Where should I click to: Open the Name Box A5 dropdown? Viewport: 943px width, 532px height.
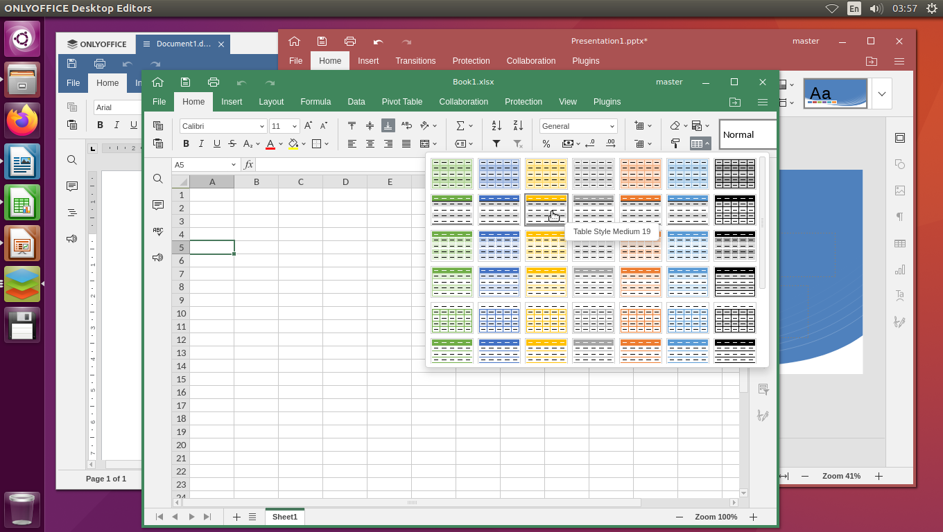233,165
